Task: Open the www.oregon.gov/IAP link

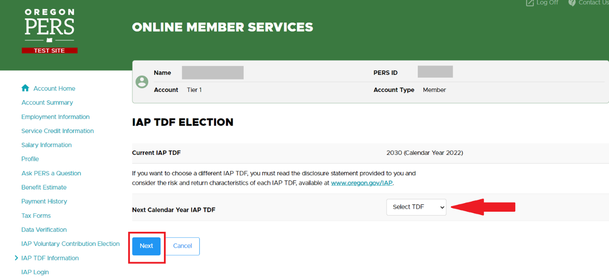Action: click(x=361, y=183)
